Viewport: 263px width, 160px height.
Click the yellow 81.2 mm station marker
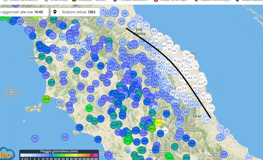[159, 123]
